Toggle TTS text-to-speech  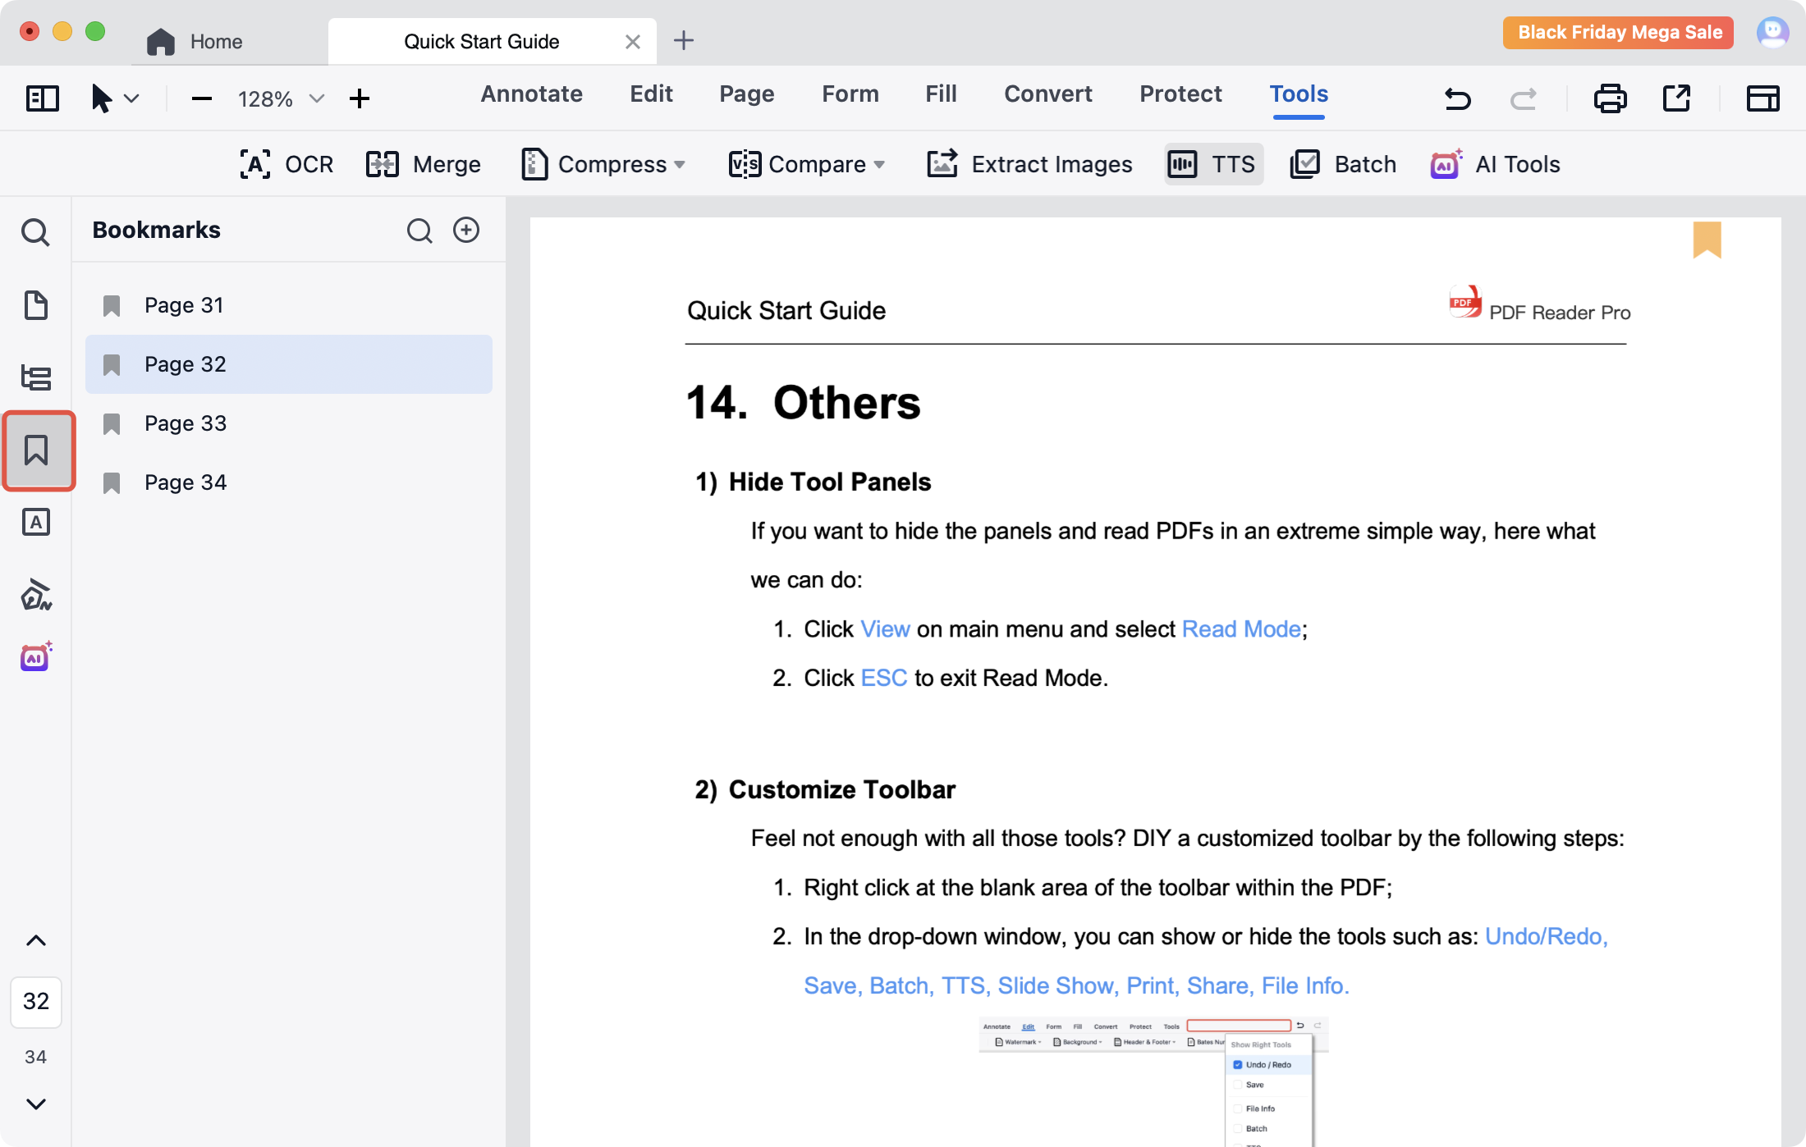click(x=1213, y=164)
